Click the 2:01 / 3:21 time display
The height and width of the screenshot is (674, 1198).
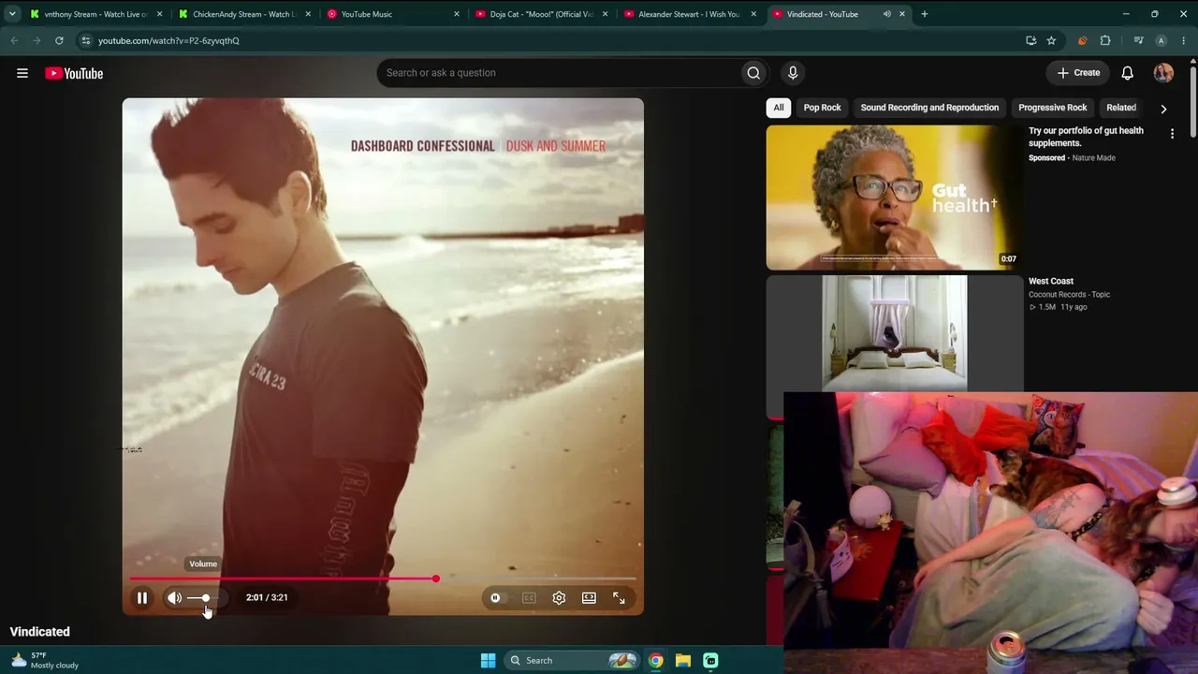(267, 597)
